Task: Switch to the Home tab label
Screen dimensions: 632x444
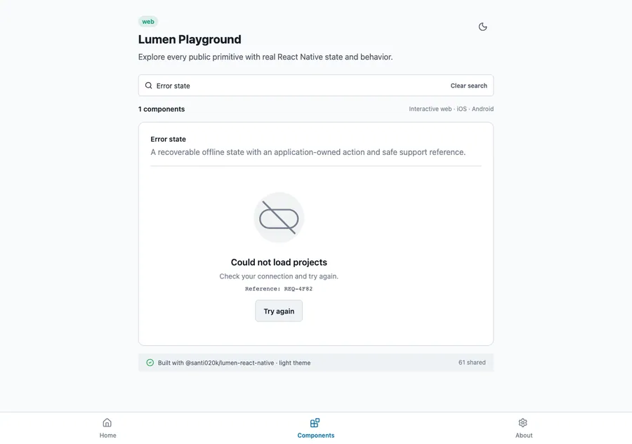Action: click(107, 435)
